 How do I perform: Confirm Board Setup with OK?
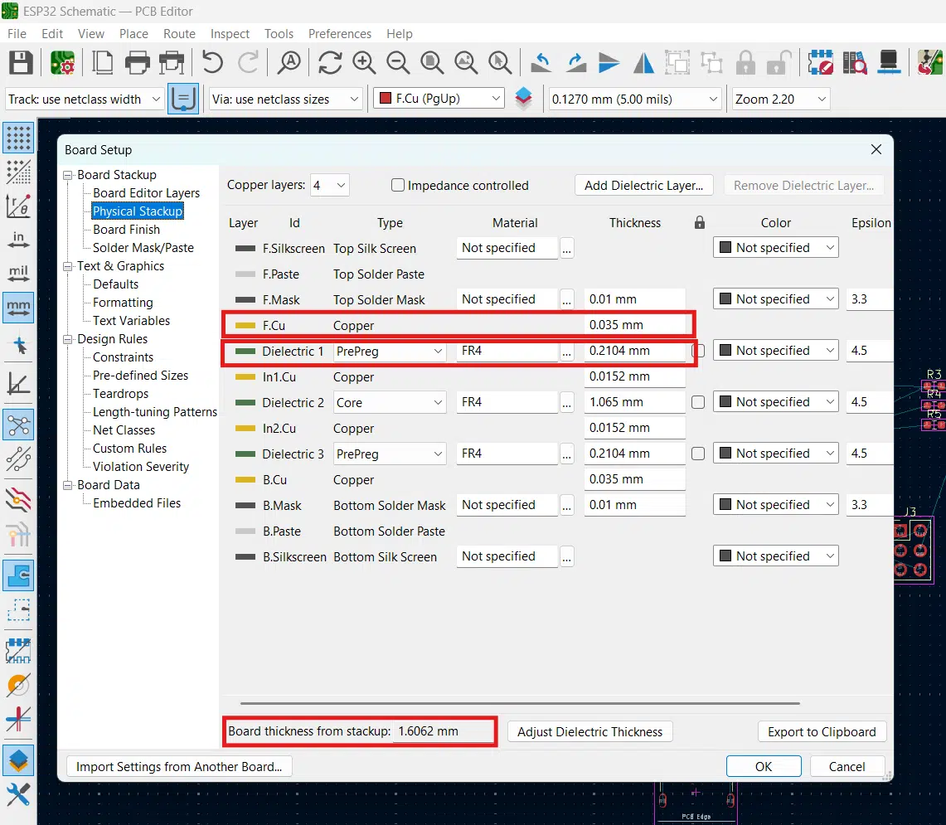(x=764, y=766)
